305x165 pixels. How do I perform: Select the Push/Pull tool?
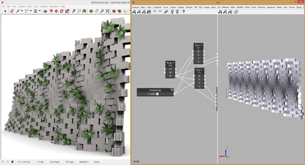click(x=45, y=11)
